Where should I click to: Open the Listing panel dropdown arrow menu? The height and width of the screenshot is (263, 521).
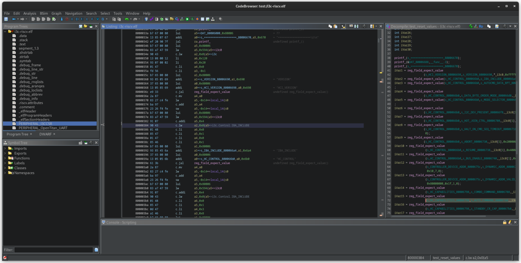pyautogui.click(x=376, y=26)
